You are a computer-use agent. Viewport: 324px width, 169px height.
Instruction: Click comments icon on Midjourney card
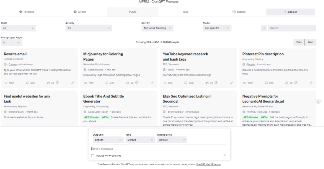107,83
